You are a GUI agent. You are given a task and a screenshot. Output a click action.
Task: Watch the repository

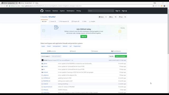coord(101,17)
